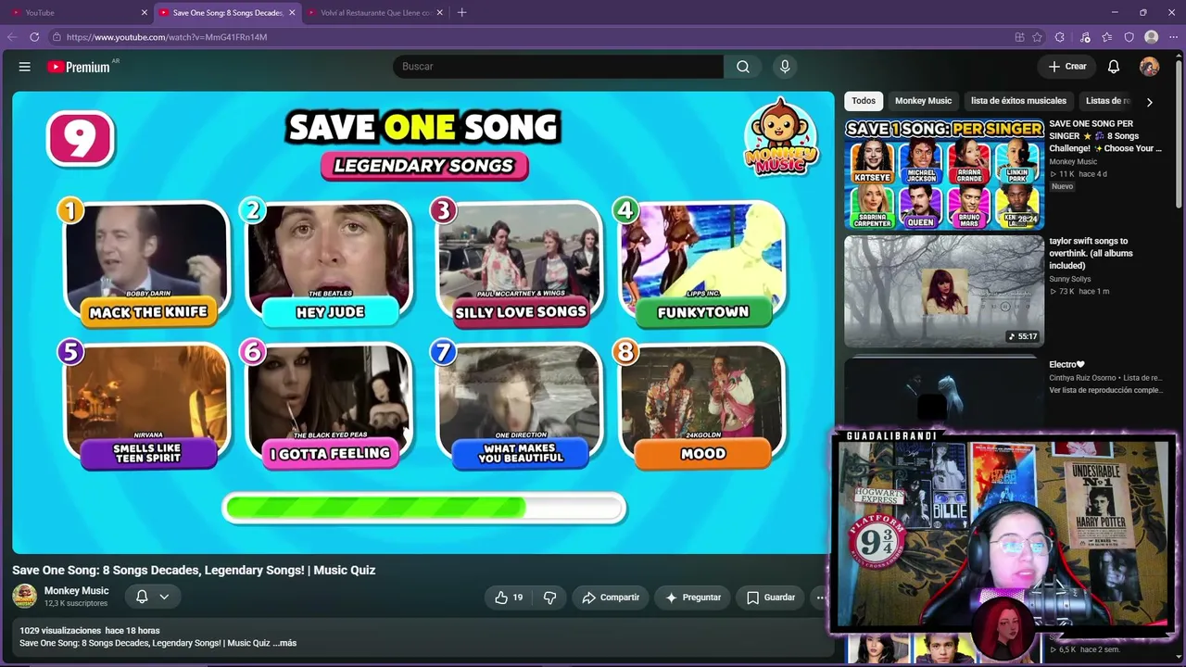1186x667 pixels.
Task: Click the 'Nuevo' badge on first suggestion
Action: coord(1062,186)
